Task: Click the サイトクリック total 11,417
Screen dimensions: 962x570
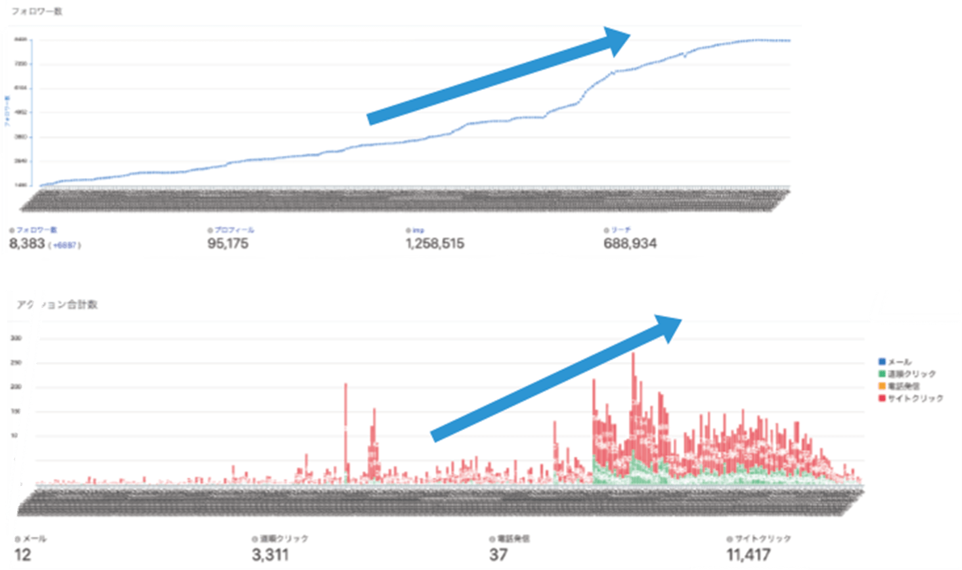Action: coord(749,555)
